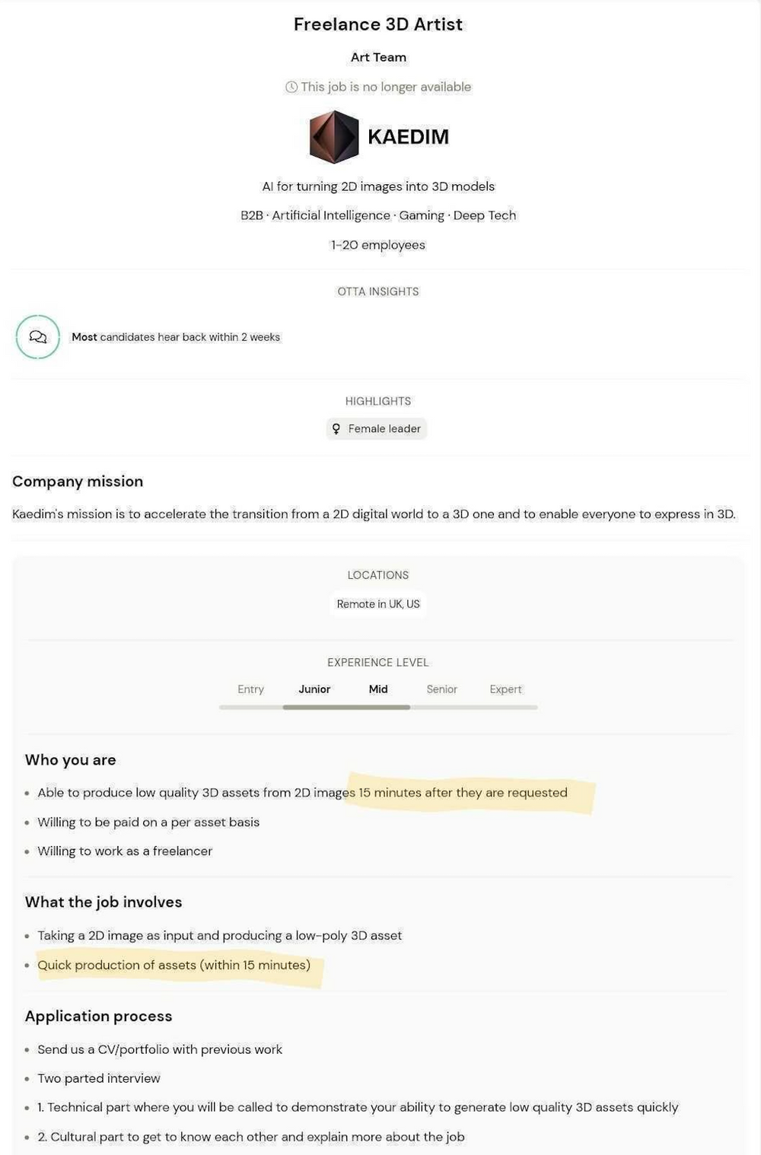The height and width of the screenshot is (1155, 761).
Task: Choose the Expert experience level label
Action: click(x=505, y=689)
